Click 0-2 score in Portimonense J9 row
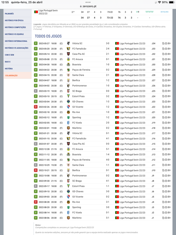 [108, 176]
